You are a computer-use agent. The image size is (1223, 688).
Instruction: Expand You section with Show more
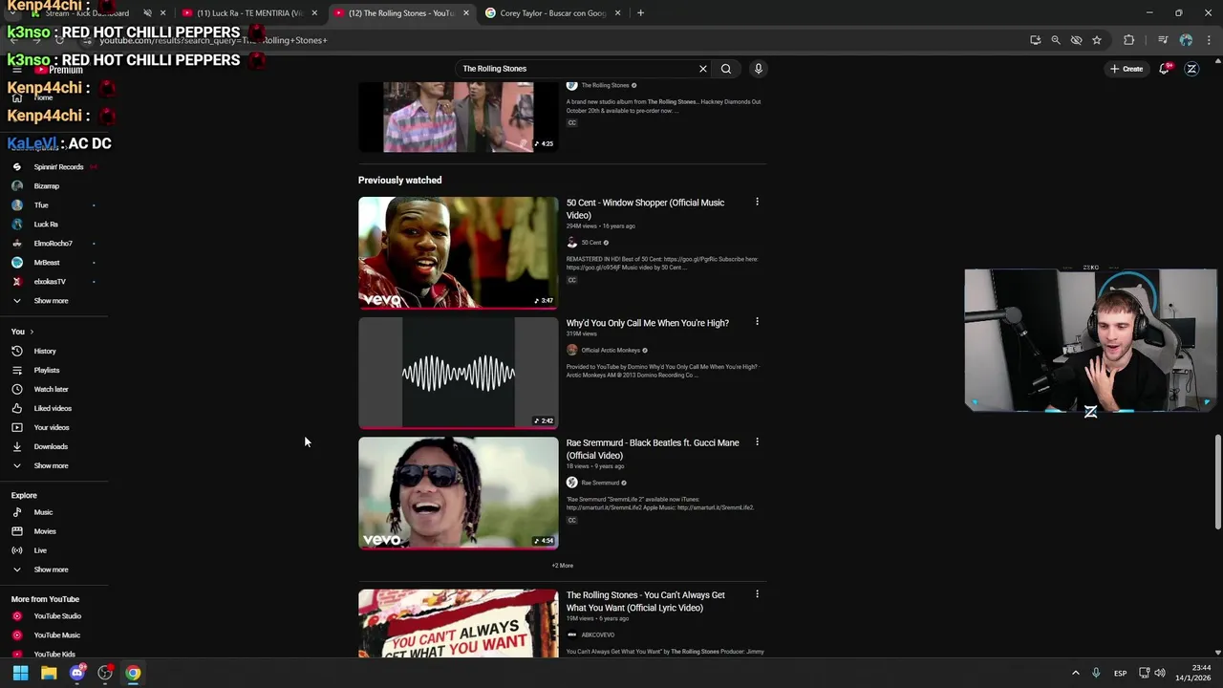click(x=51, y=465)
